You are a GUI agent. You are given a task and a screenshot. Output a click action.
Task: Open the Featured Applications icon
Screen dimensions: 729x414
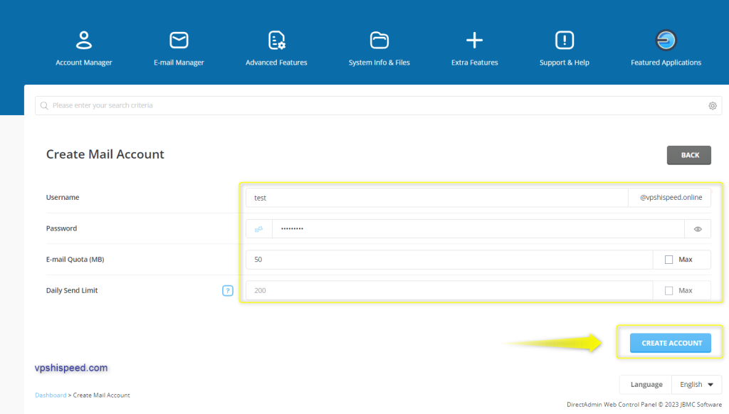666,40
